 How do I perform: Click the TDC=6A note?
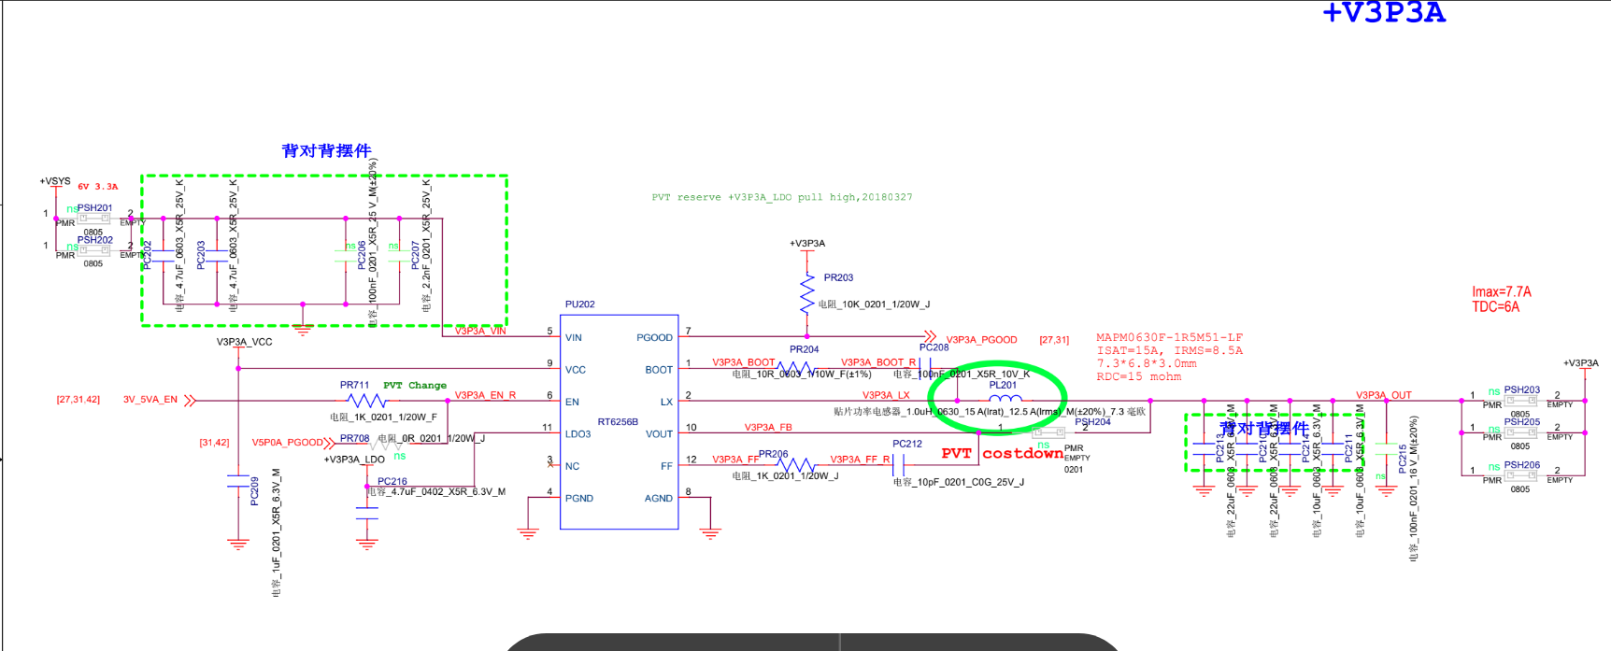[1495, 307]
